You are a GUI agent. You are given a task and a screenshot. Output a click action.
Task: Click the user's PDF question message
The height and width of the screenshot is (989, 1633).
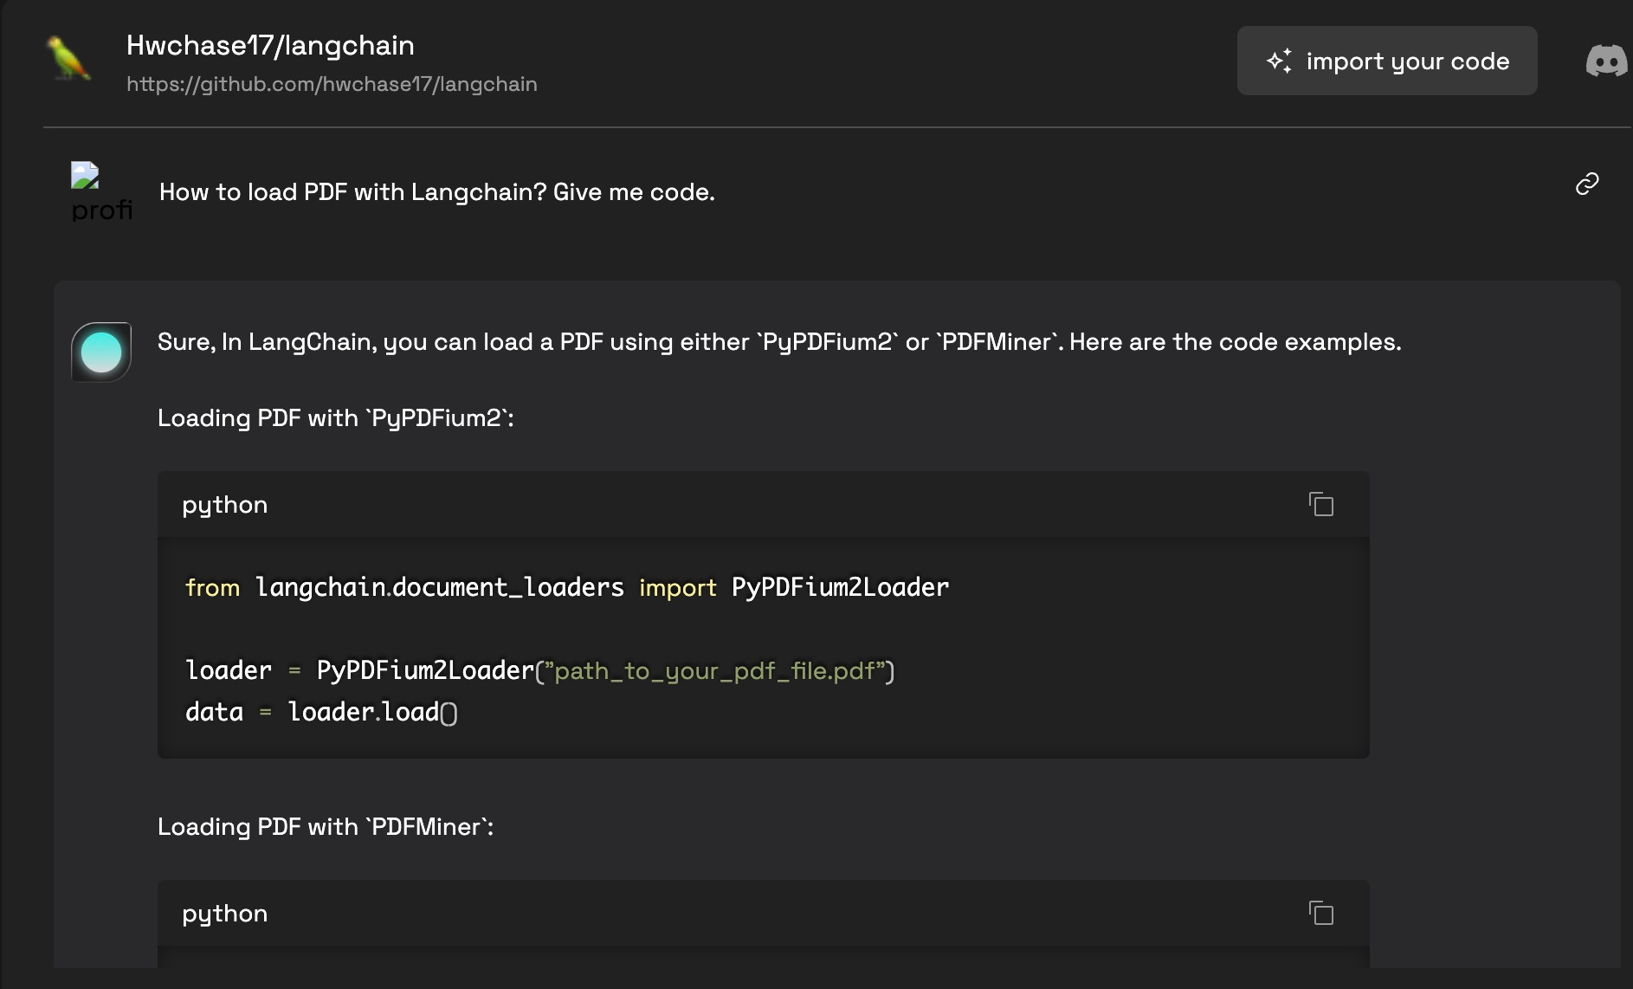pos(437,191)
